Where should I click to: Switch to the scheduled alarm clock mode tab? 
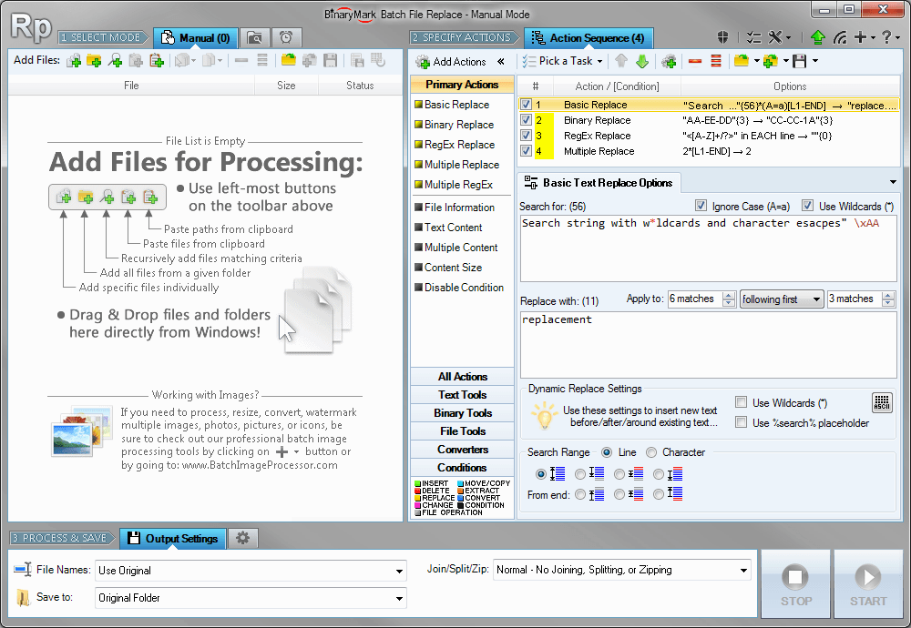(x=286, y=37)
